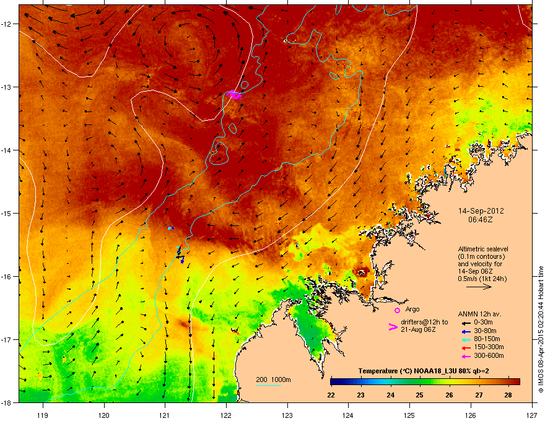The width and height of the screenshot is (545, 421).
Task: Click the latitude axis label -18
Action: coord(6,402)
